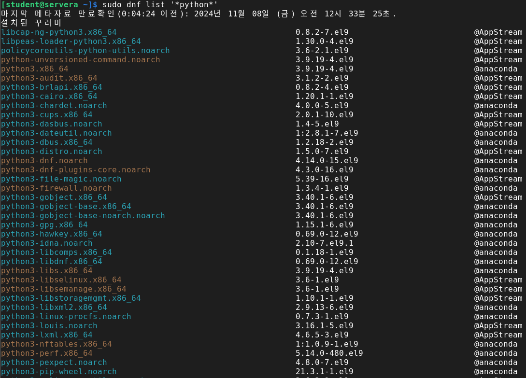The height and width of the screenshot is (378, 526).
Task: Click @anaconda repo on python3-perf row
Action: tap(496, 353)
